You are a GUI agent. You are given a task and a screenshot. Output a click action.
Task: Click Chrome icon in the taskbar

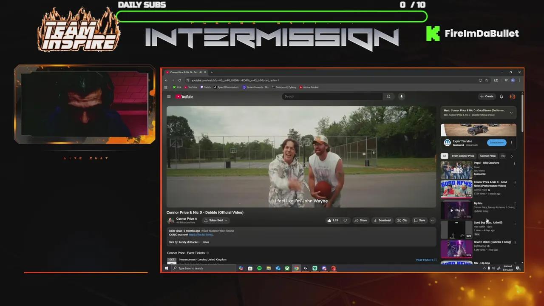pos(297,268)
